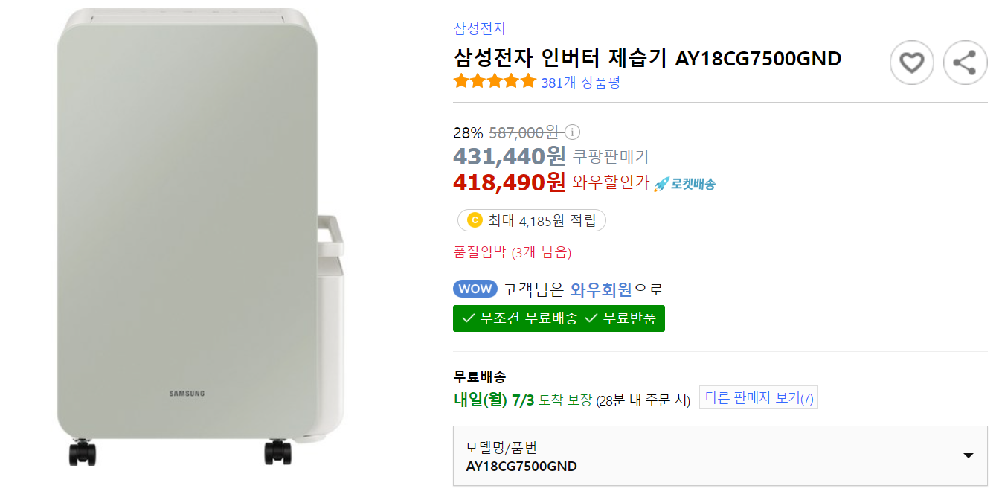Click the heart wishlist icon
This screenshot has height=500, width=999.
tap(911, 62)
